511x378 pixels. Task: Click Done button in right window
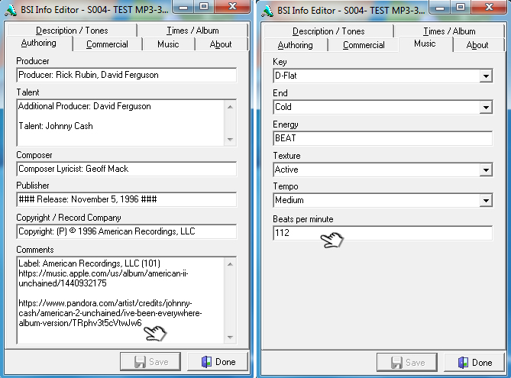click(474, 363)
